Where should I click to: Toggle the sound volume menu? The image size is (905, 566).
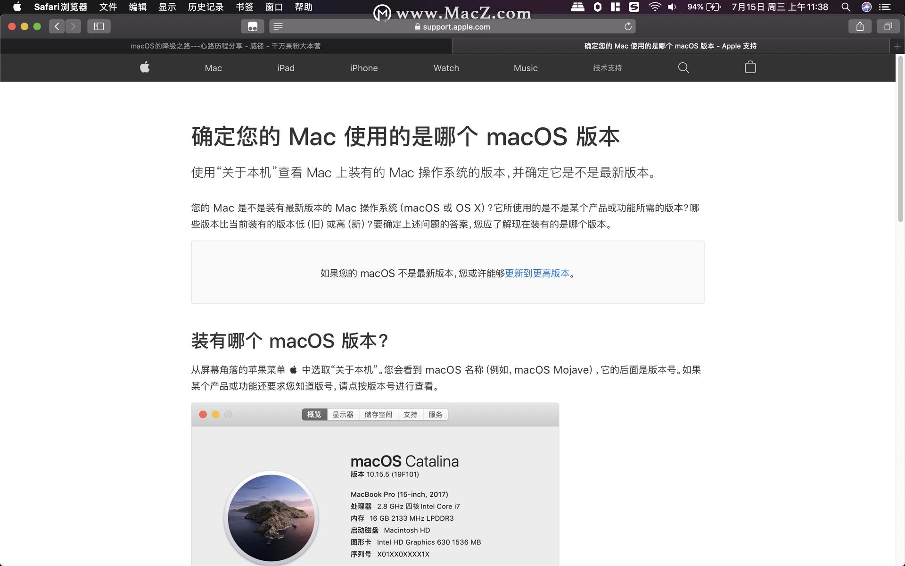coord(671,7)
